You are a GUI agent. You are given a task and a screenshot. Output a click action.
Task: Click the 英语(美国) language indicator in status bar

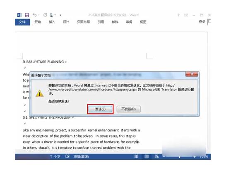[81, 157]
